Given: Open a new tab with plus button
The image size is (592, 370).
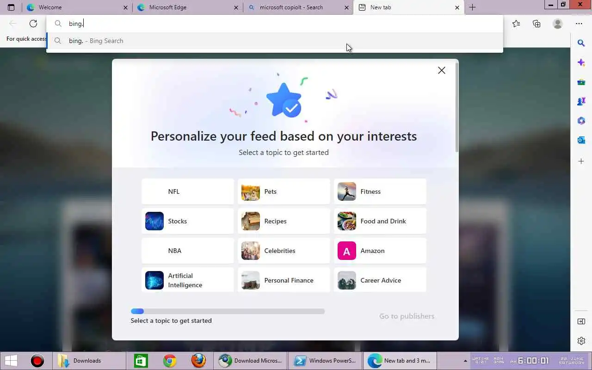Looking at the screenshot, I should (x=472, y=7).
